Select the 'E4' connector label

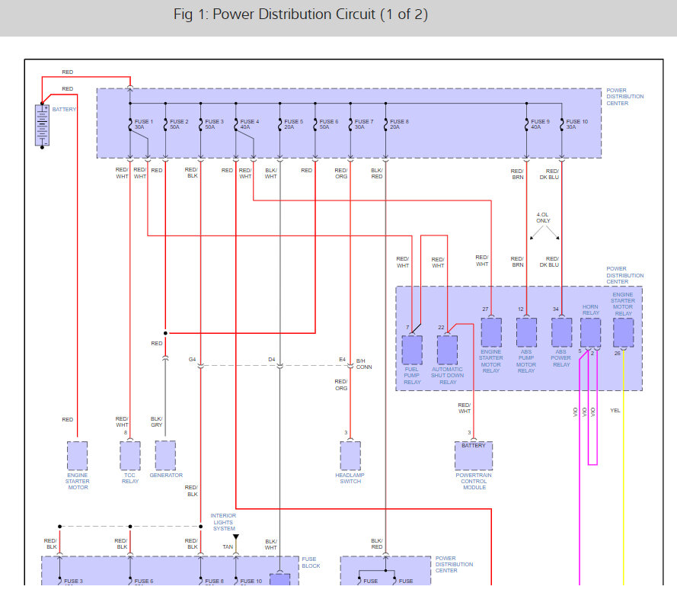342,359
